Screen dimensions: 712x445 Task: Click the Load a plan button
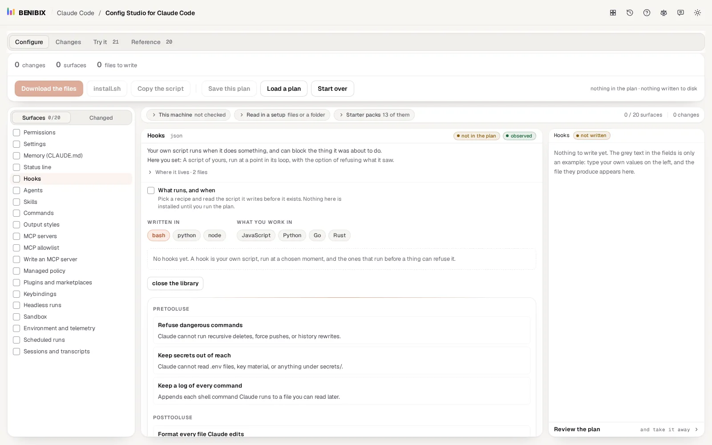click(x=284, y=89)
